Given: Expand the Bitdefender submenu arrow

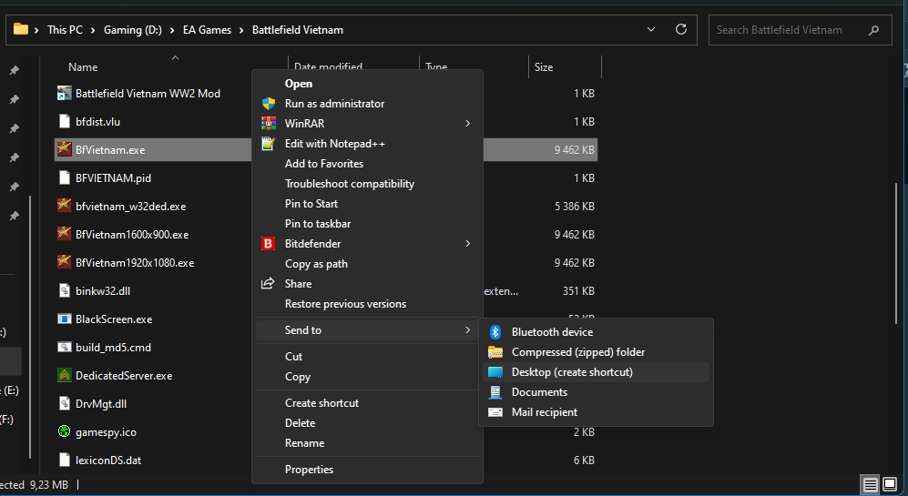Looking at the screenshot, I should tap(468, 244).
